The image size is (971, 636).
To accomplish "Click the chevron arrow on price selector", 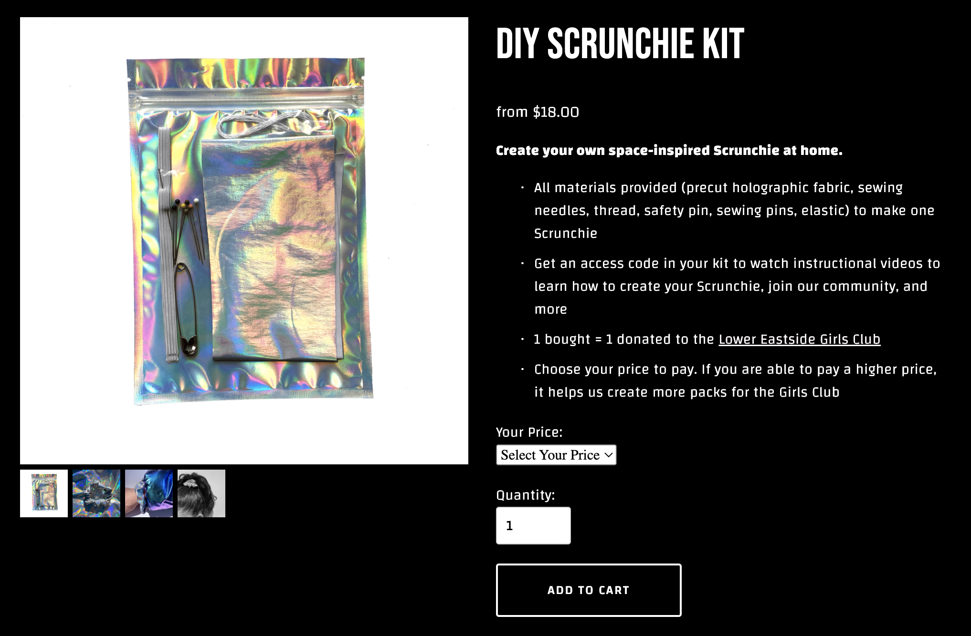I will (608, 455).
